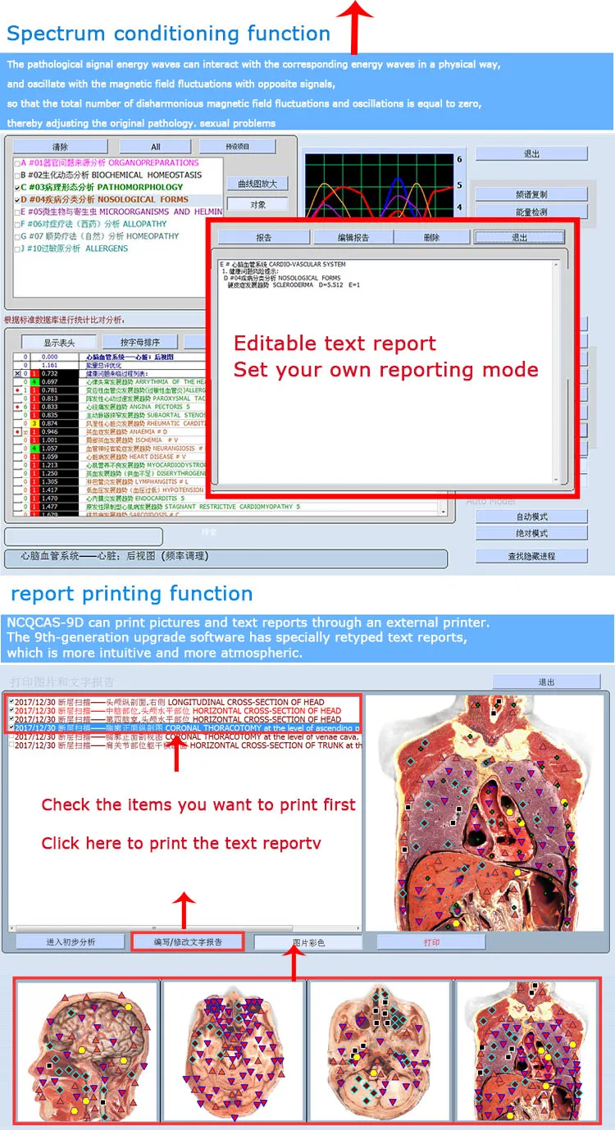Screen dimensions: 615x1130
Task: Uncheck D #04 NOSOLOGICAL FORMS checkbox
Action: pos(17,199)
